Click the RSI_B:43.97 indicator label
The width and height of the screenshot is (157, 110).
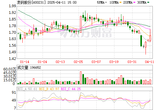coord(49,89)
